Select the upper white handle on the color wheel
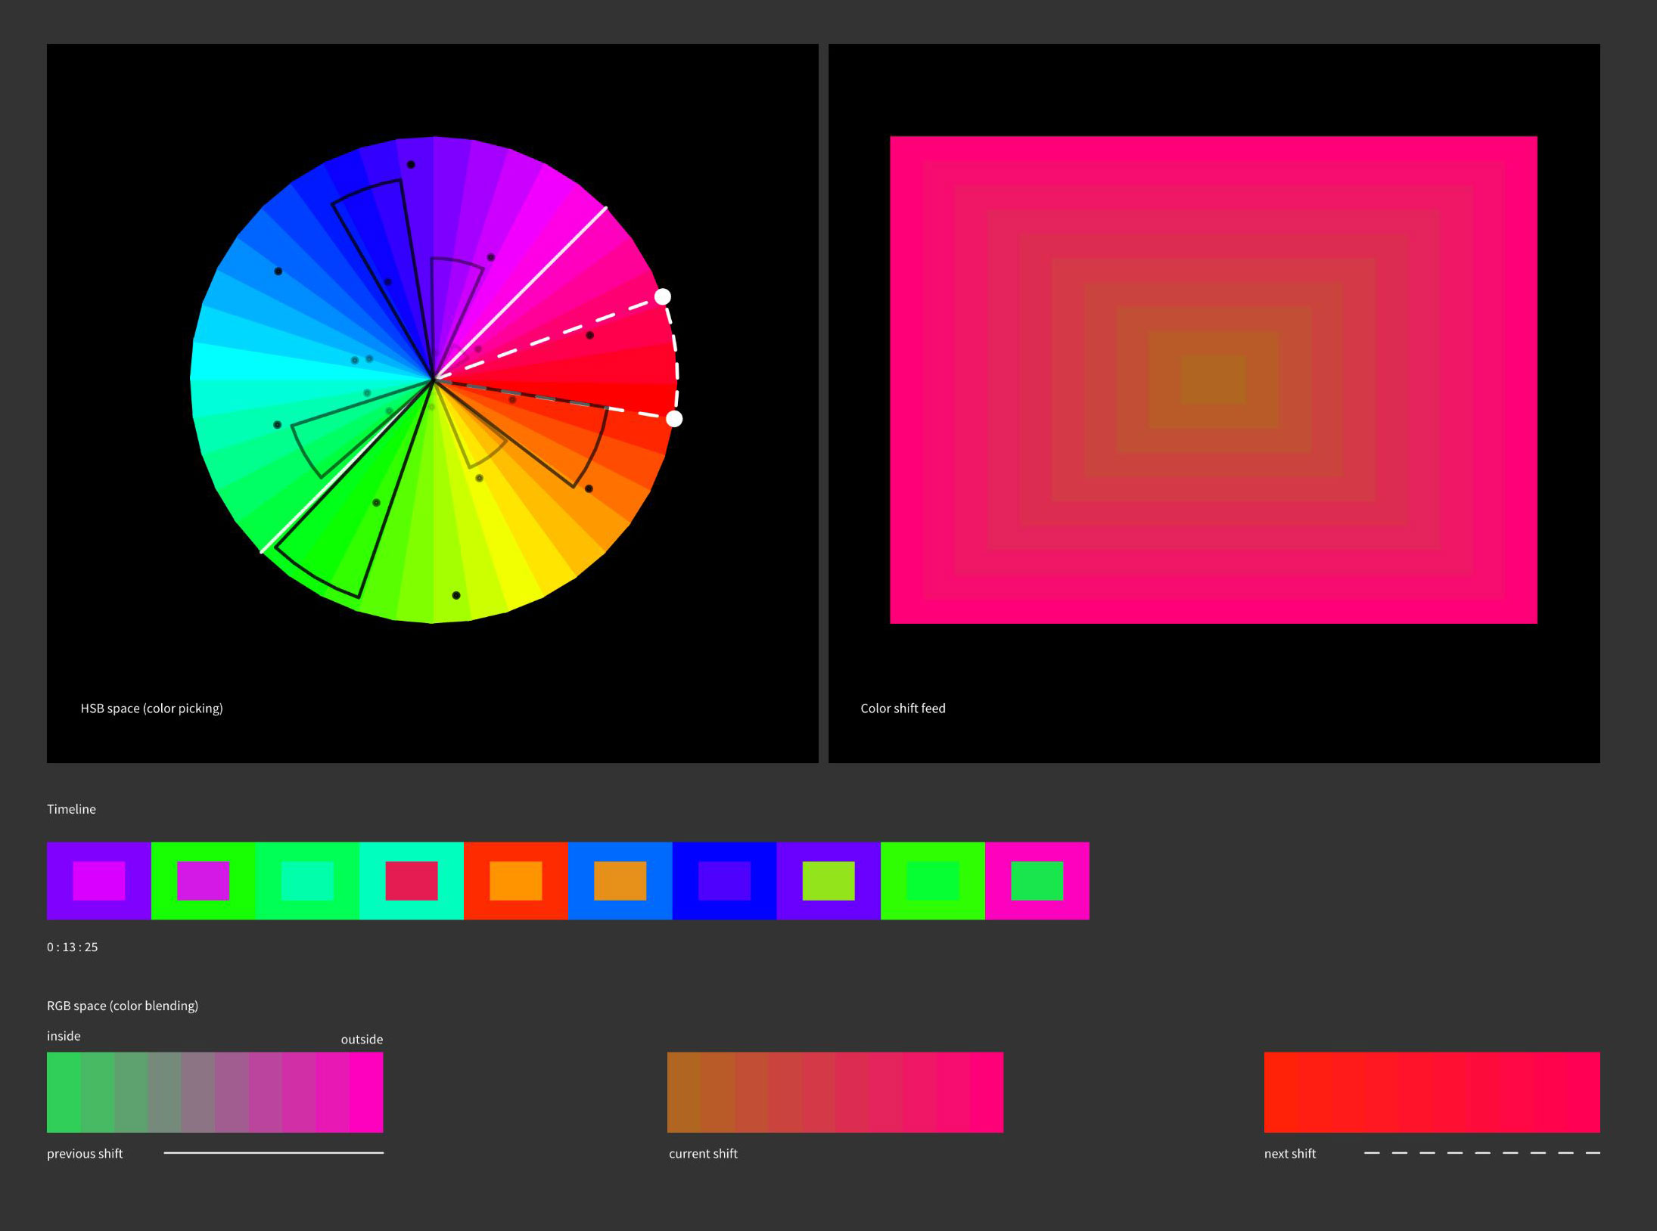 [664, 296]
